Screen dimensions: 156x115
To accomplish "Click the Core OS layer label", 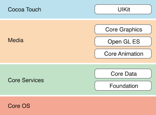I will point(19,106).
